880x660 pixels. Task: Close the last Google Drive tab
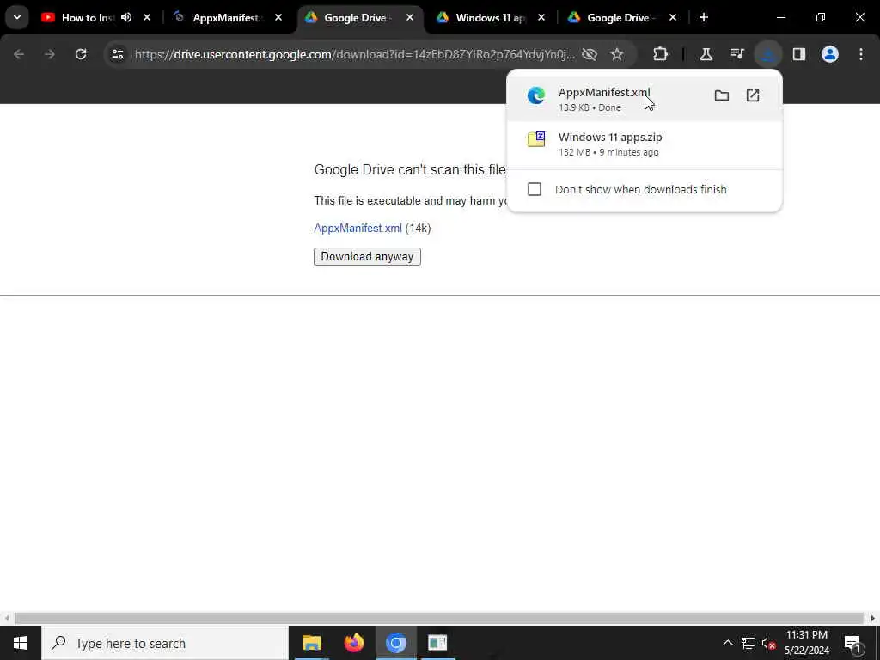[673, 17]
